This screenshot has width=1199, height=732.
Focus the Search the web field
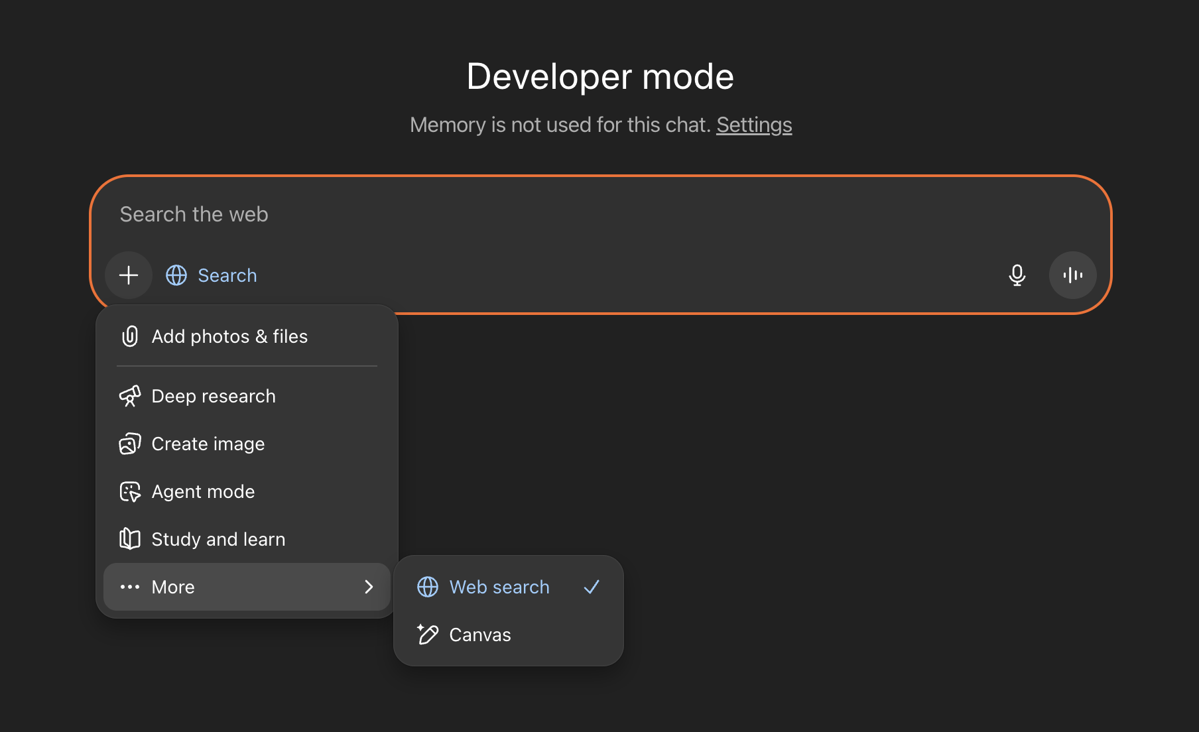[x=531, y=214]
